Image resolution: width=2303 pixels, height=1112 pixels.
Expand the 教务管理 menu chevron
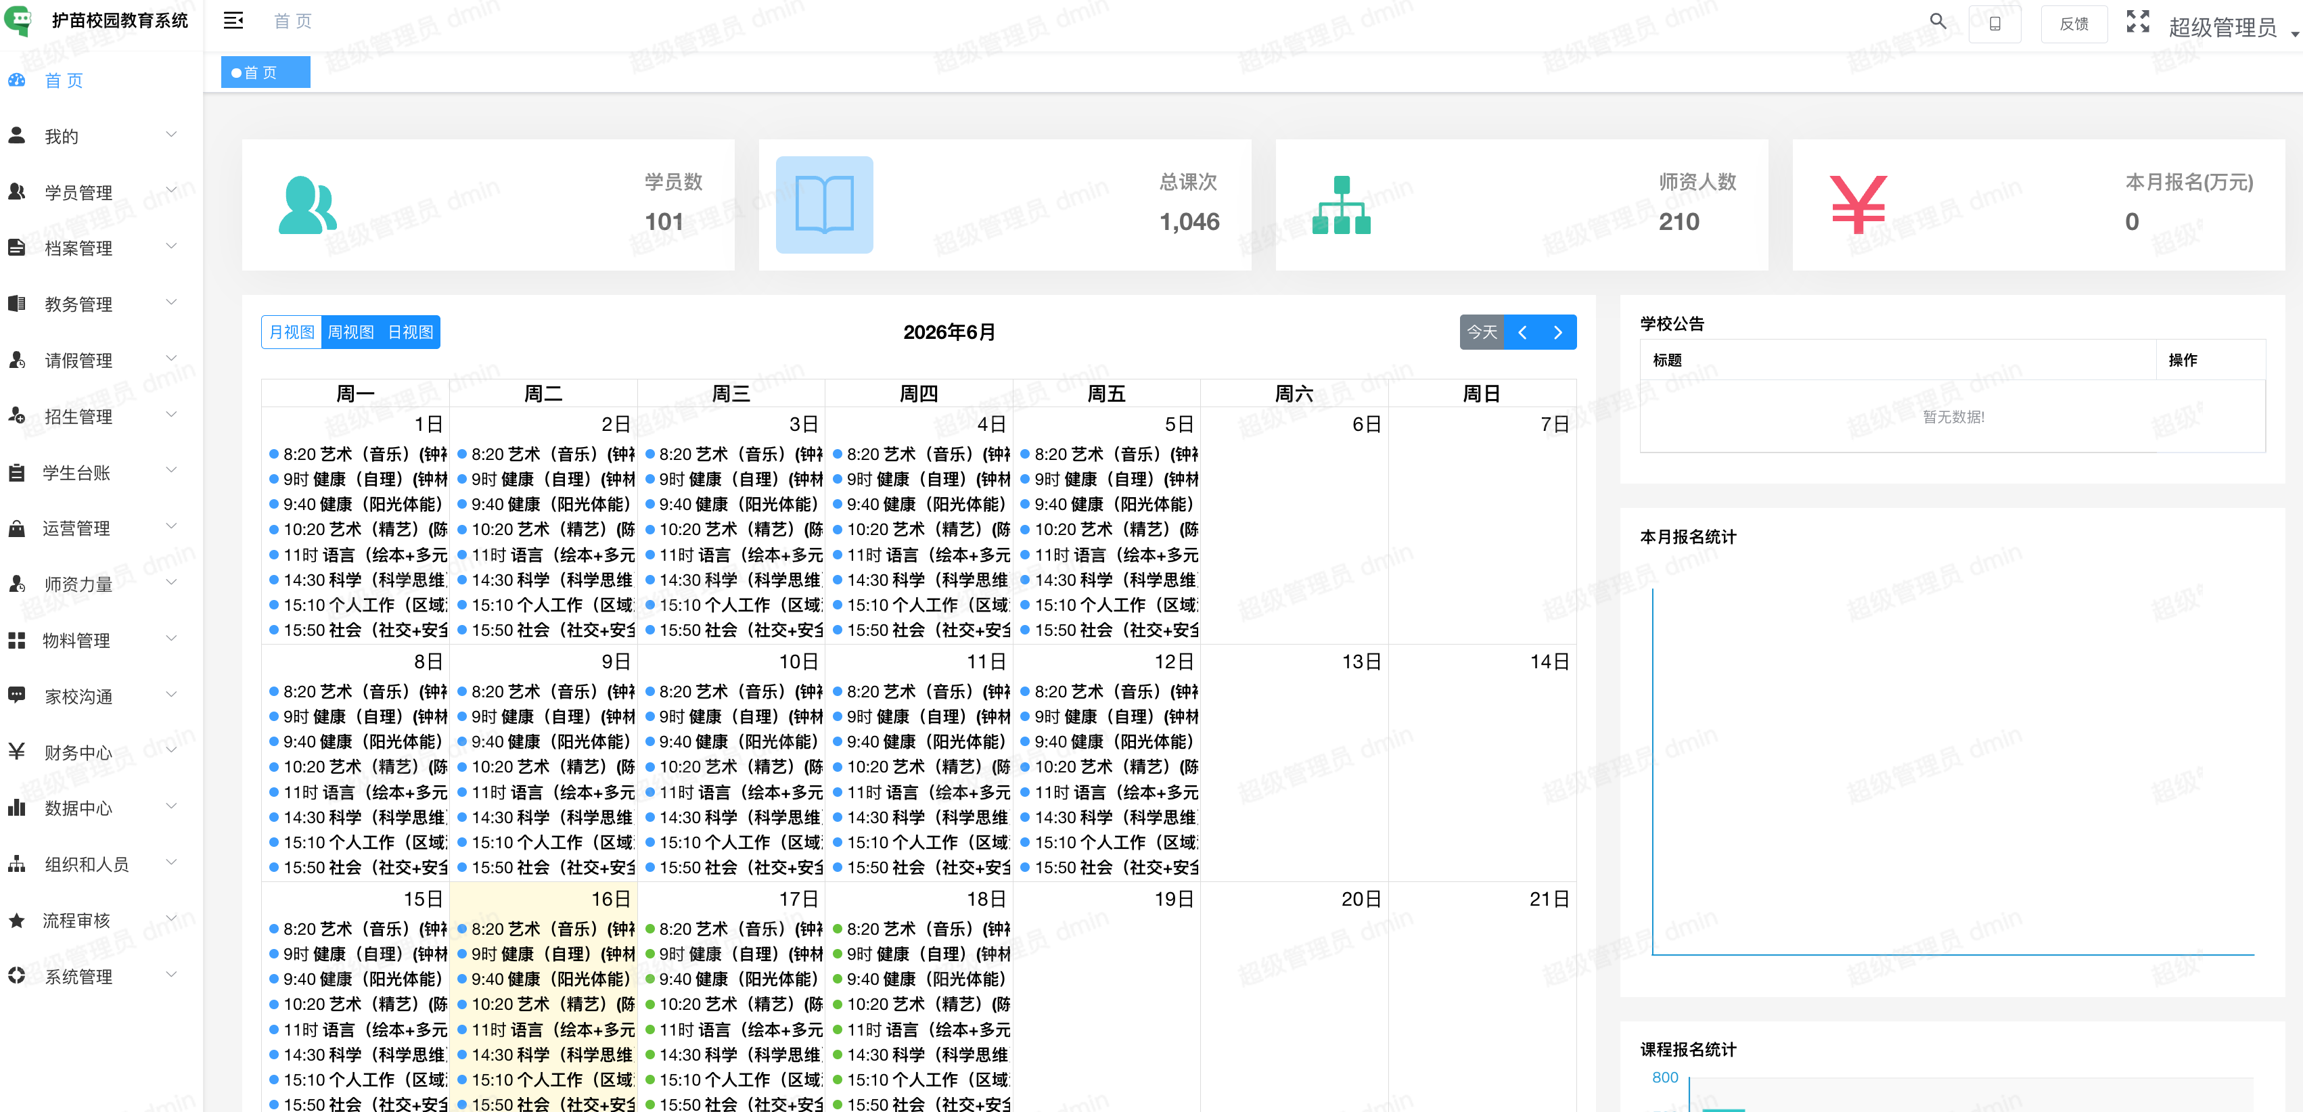click(172, 302)
